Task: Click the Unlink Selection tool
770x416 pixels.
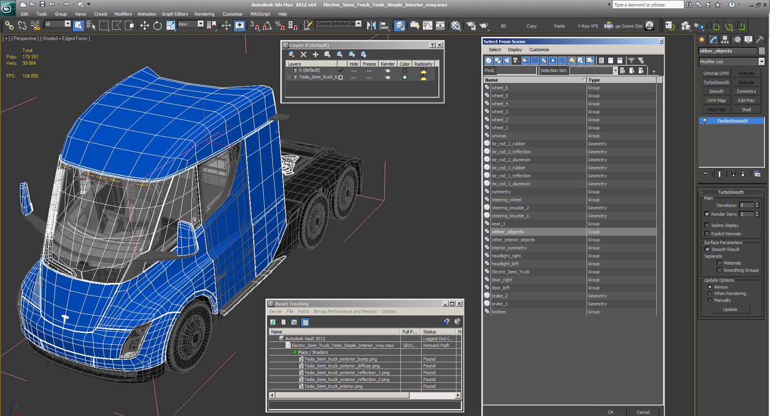Action: pyautogui.click(x=22, y=25)
